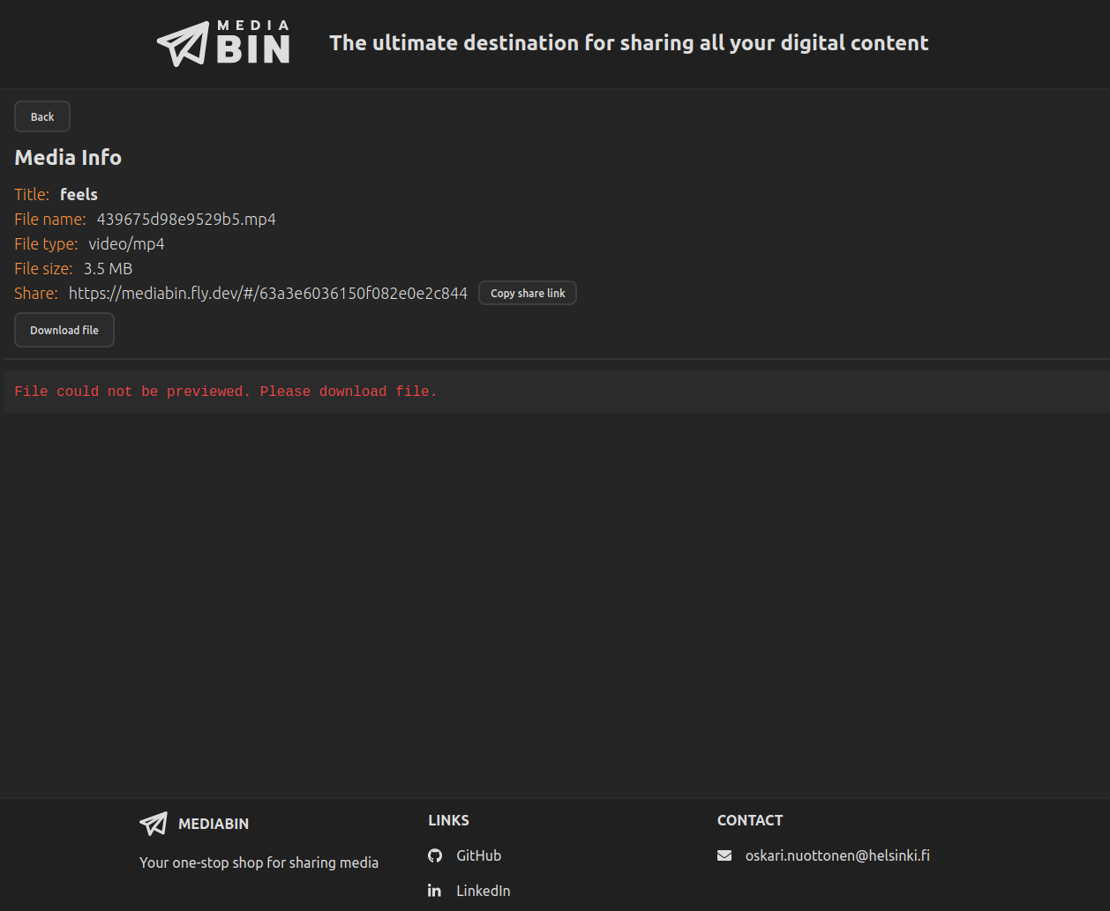Click the Media Info heading

pos(68,157)
